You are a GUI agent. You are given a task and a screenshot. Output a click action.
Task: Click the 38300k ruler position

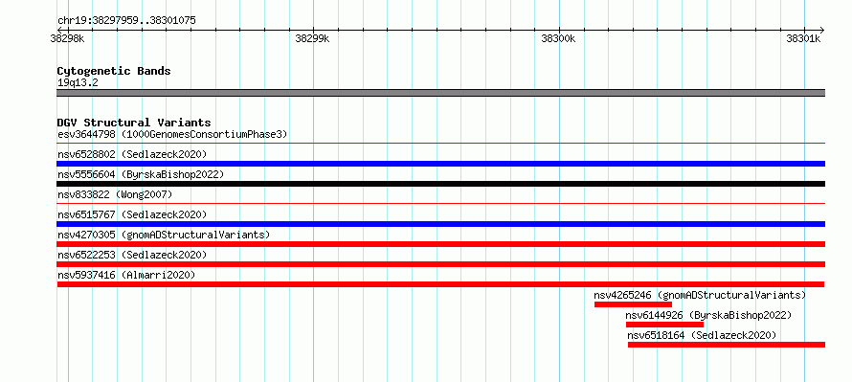[x=558, y=38]
